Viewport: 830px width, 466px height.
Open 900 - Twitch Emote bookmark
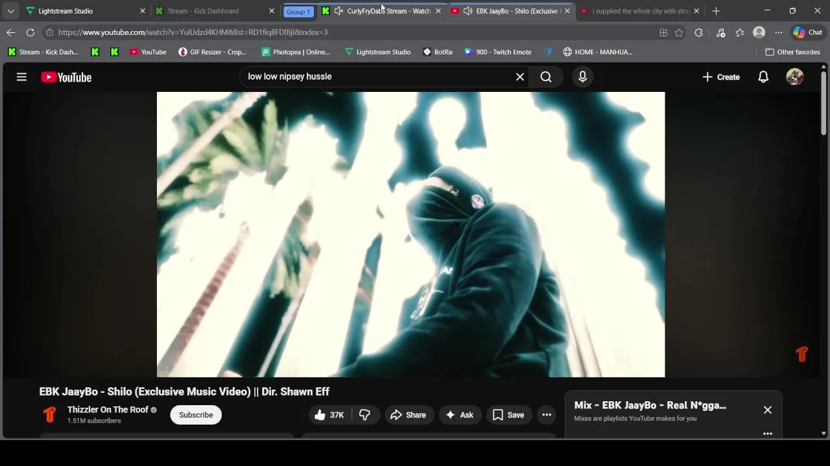[x=498, y=52]
